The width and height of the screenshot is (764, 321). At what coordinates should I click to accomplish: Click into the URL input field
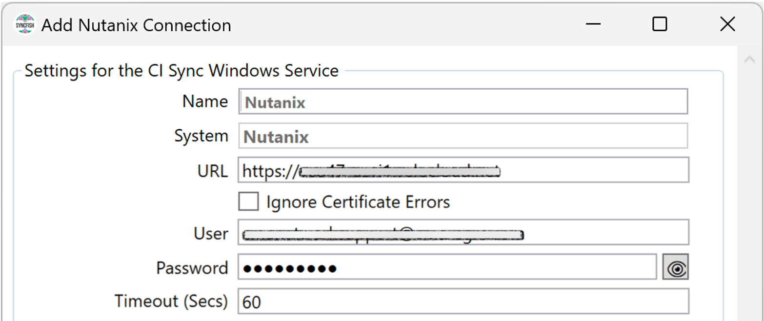point(463,170)
